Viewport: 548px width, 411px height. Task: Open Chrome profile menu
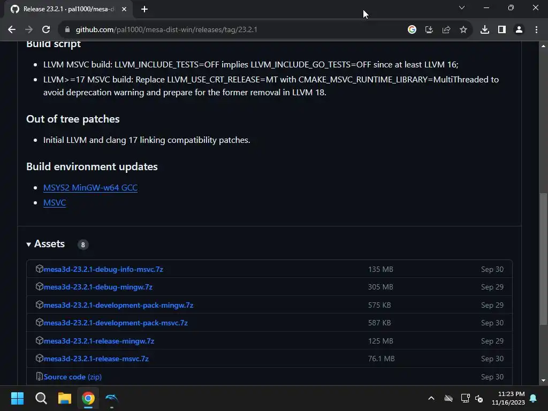[519, 30]
